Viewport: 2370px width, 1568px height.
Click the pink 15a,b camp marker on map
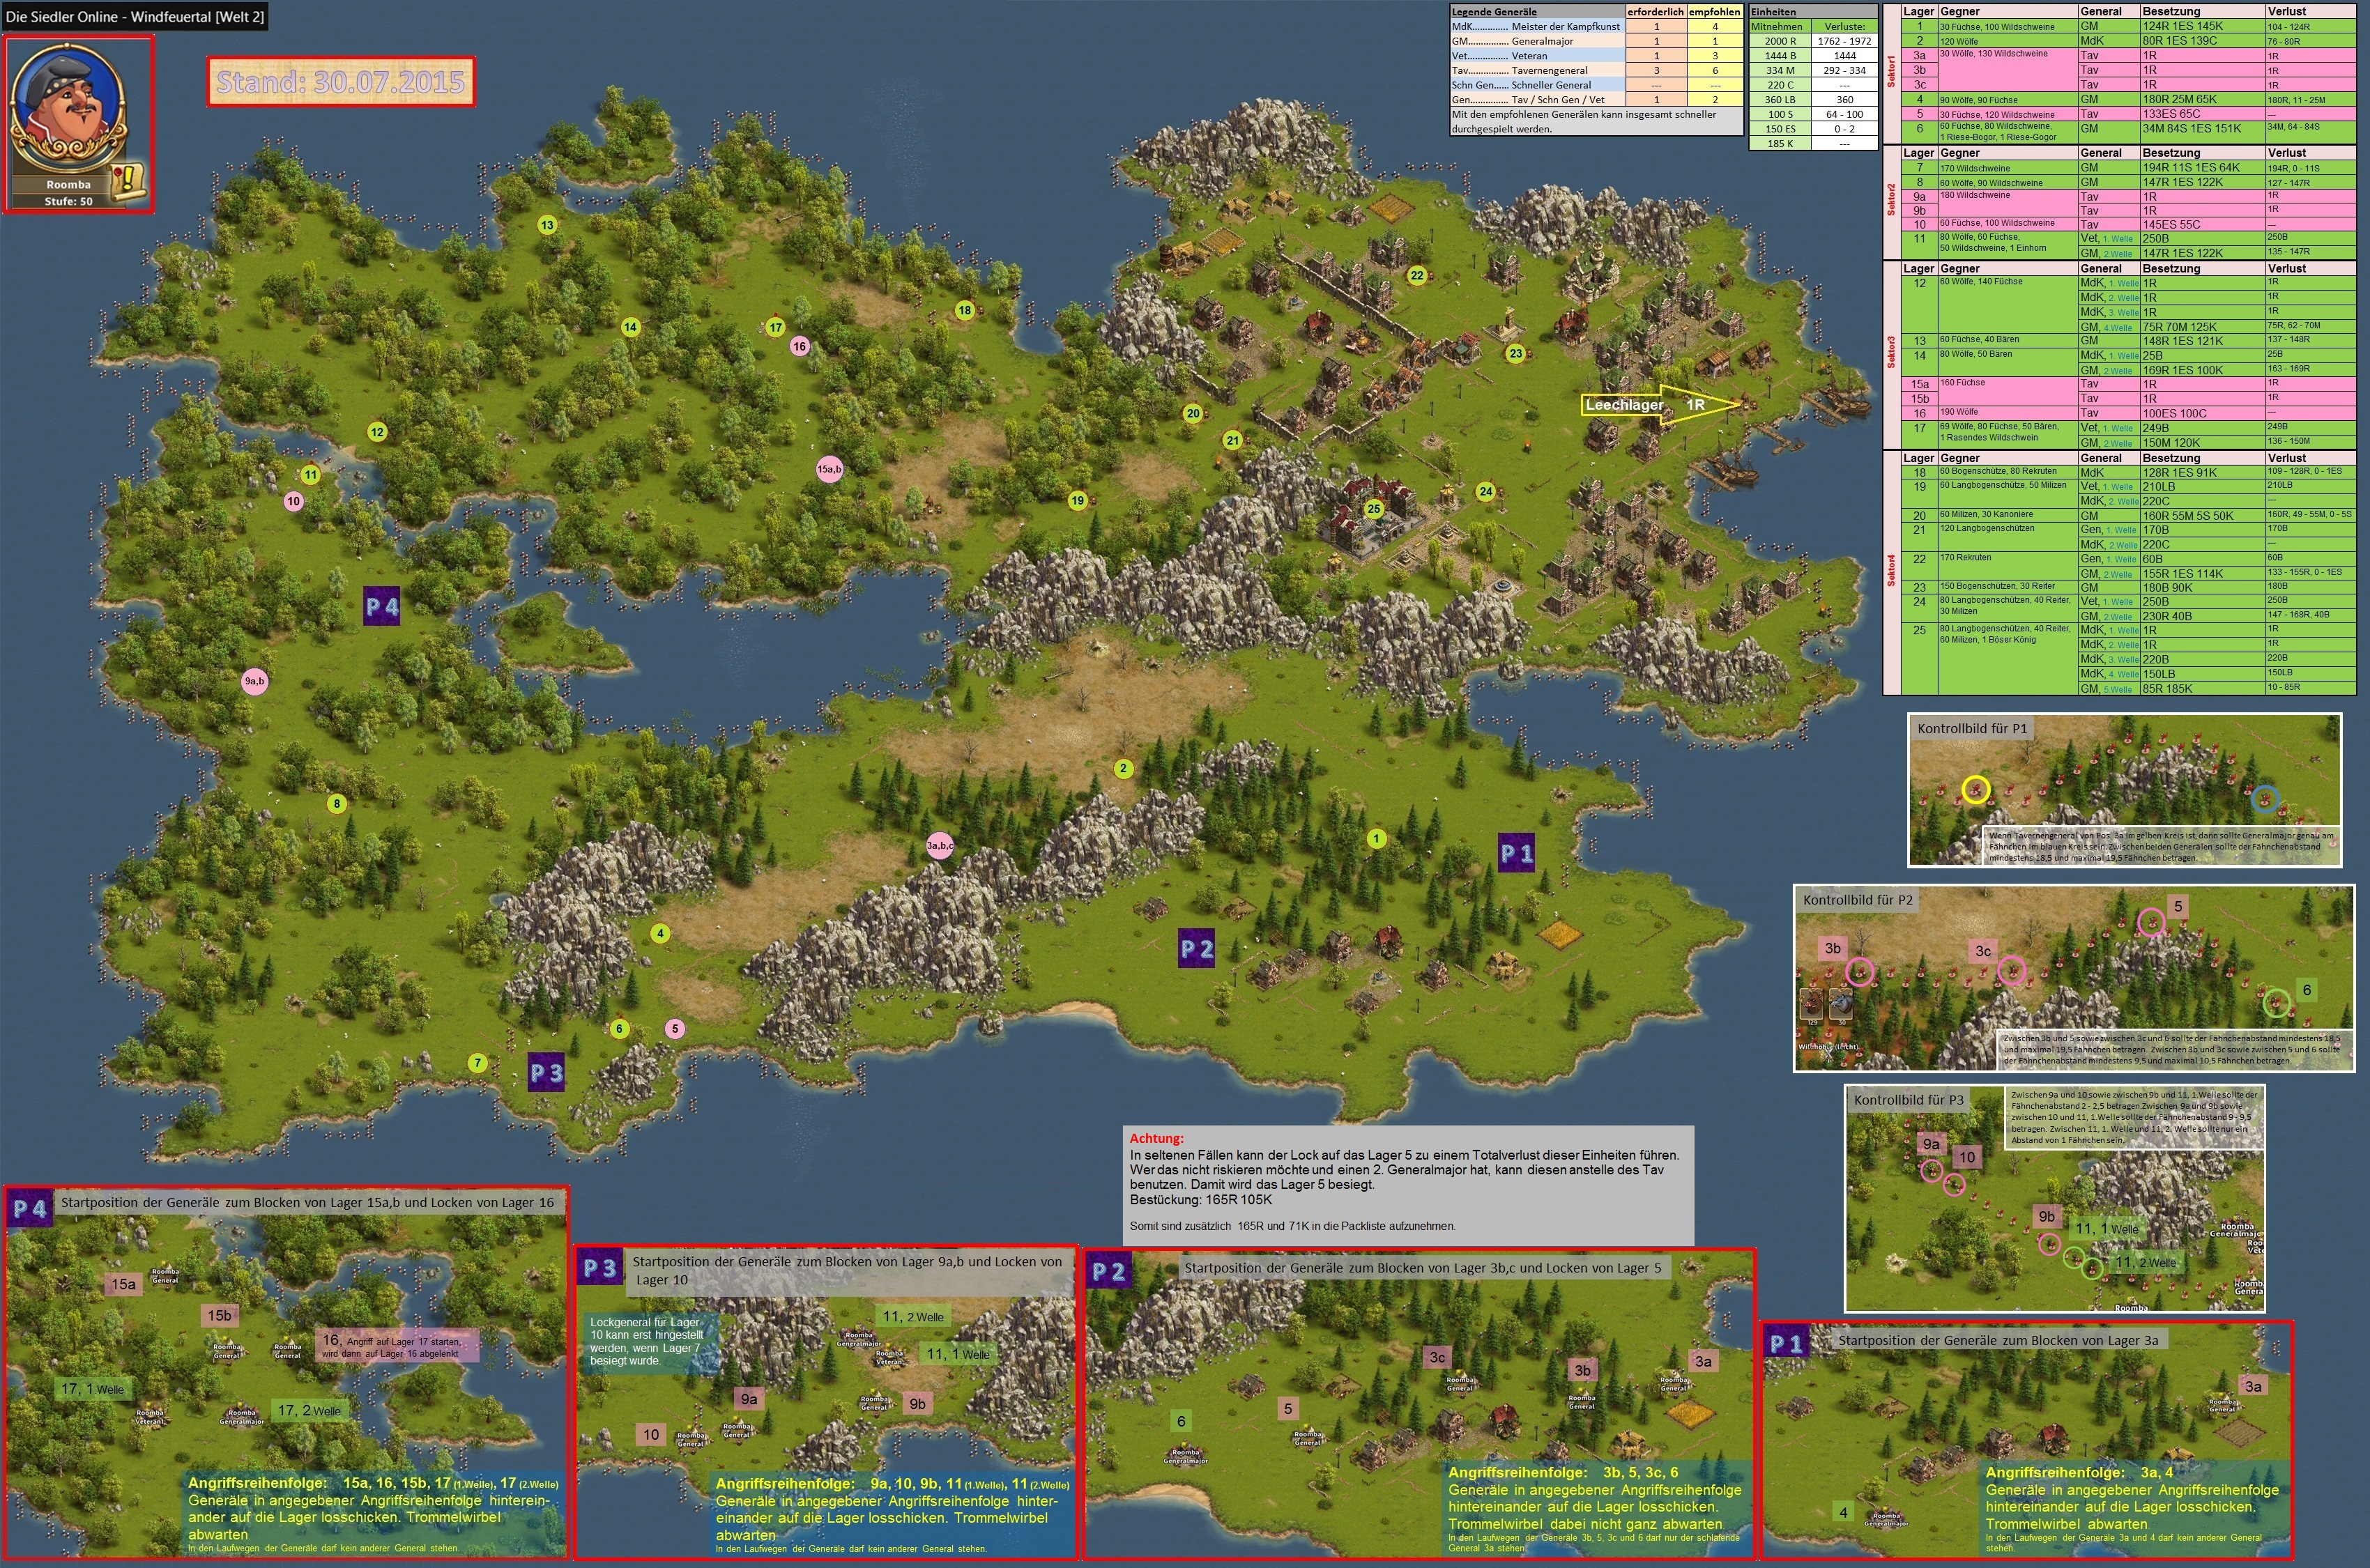(829, 468)
